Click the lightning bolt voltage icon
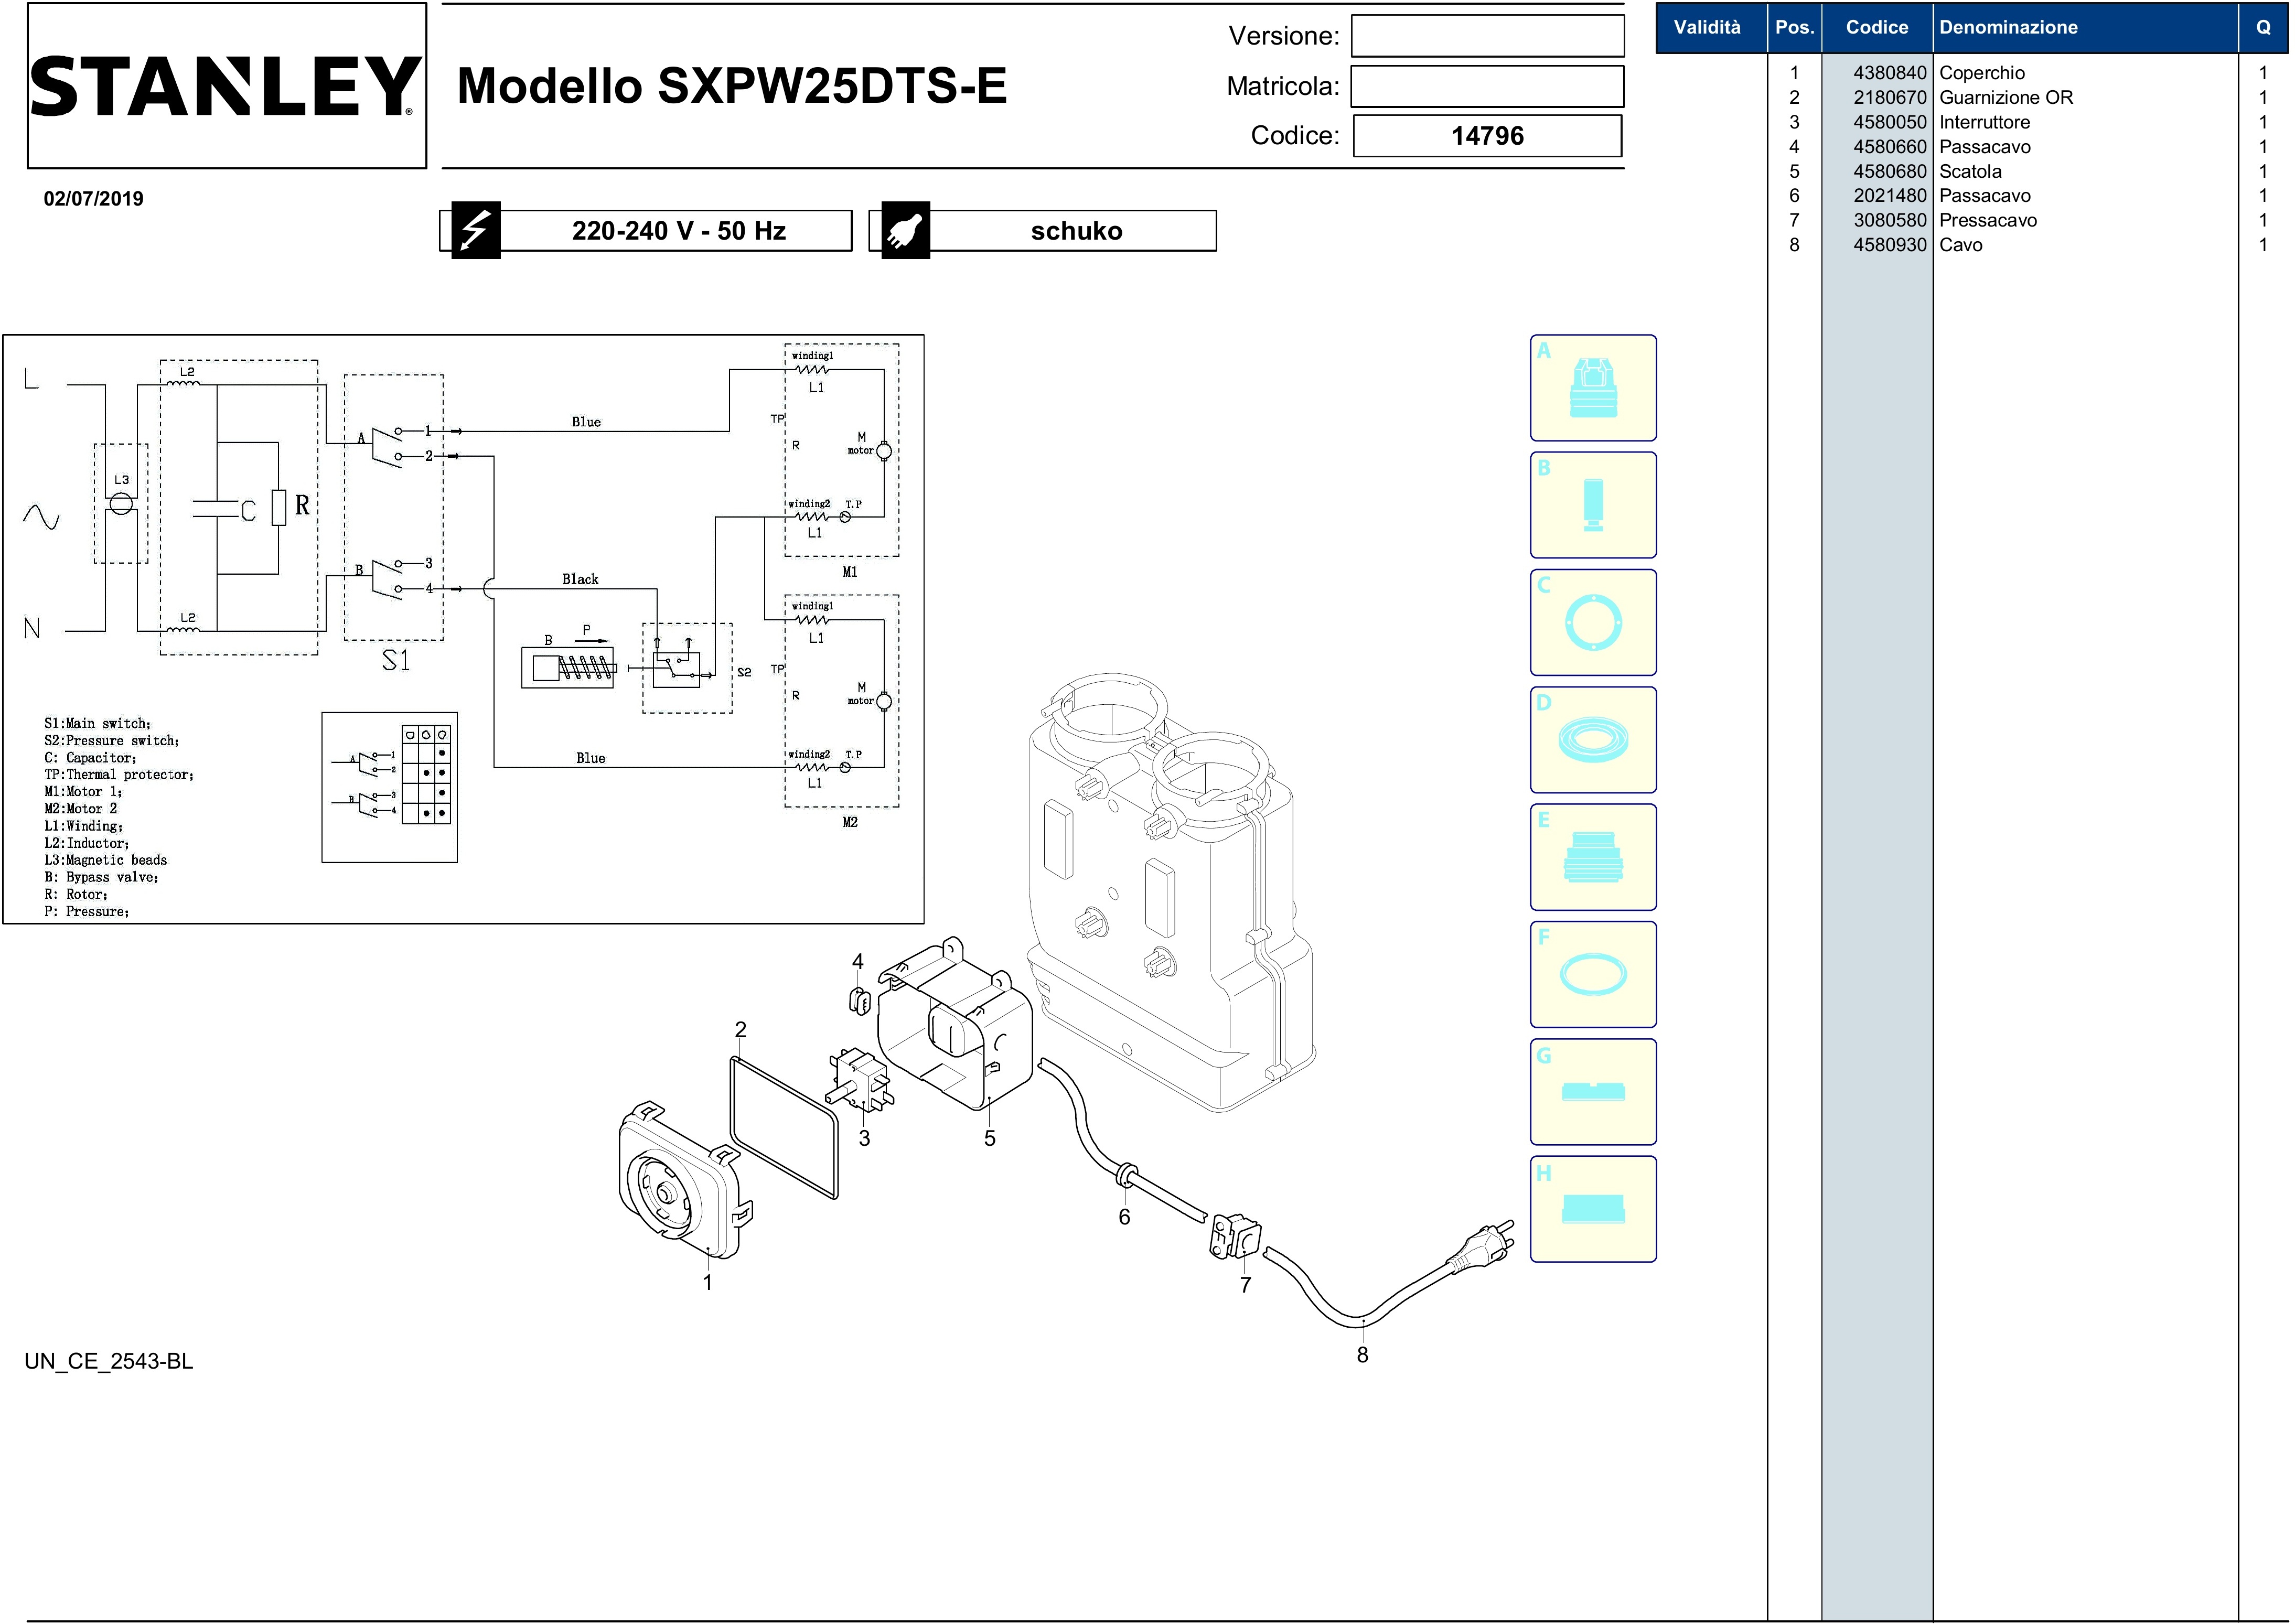 tap(475, 231)
